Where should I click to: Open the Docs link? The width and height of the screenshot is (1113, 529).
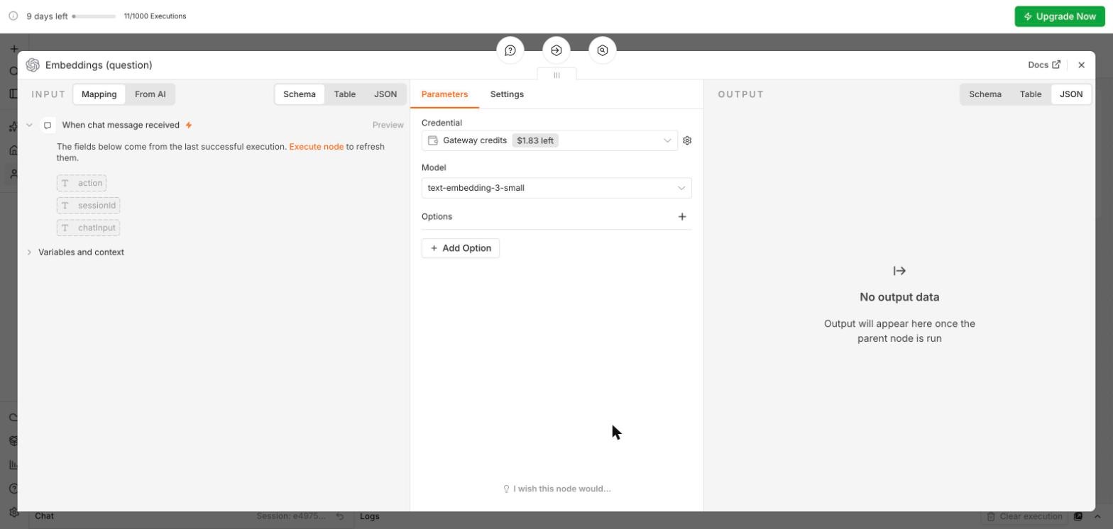coord(1044,65)
